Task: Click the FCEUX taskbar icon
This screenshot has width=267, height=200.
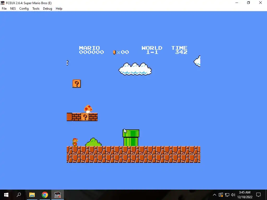Action: [58, 195]
